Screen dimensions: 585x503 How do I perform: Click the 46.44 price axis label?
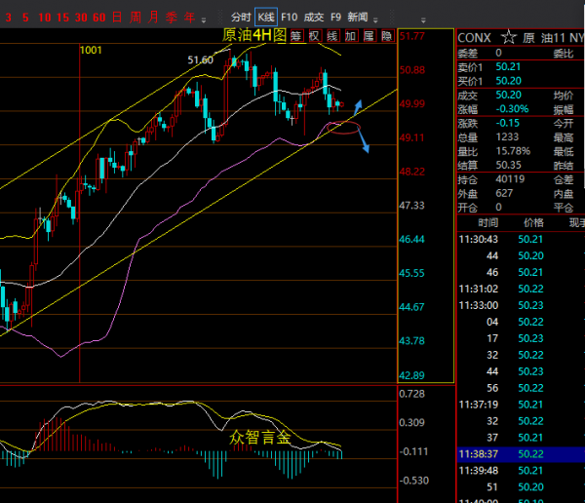click(411, 239)
